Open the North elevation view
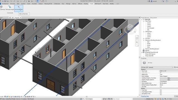 point(149,44)
